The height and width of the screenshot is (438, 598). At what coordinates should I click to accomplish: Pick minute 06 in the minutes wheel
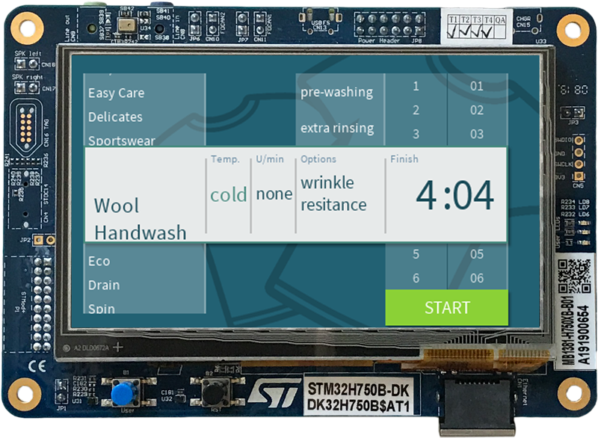[x=477, y=278]
